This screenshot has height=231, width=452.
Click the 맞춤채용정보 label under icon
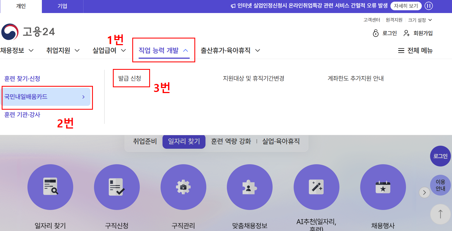250,225
